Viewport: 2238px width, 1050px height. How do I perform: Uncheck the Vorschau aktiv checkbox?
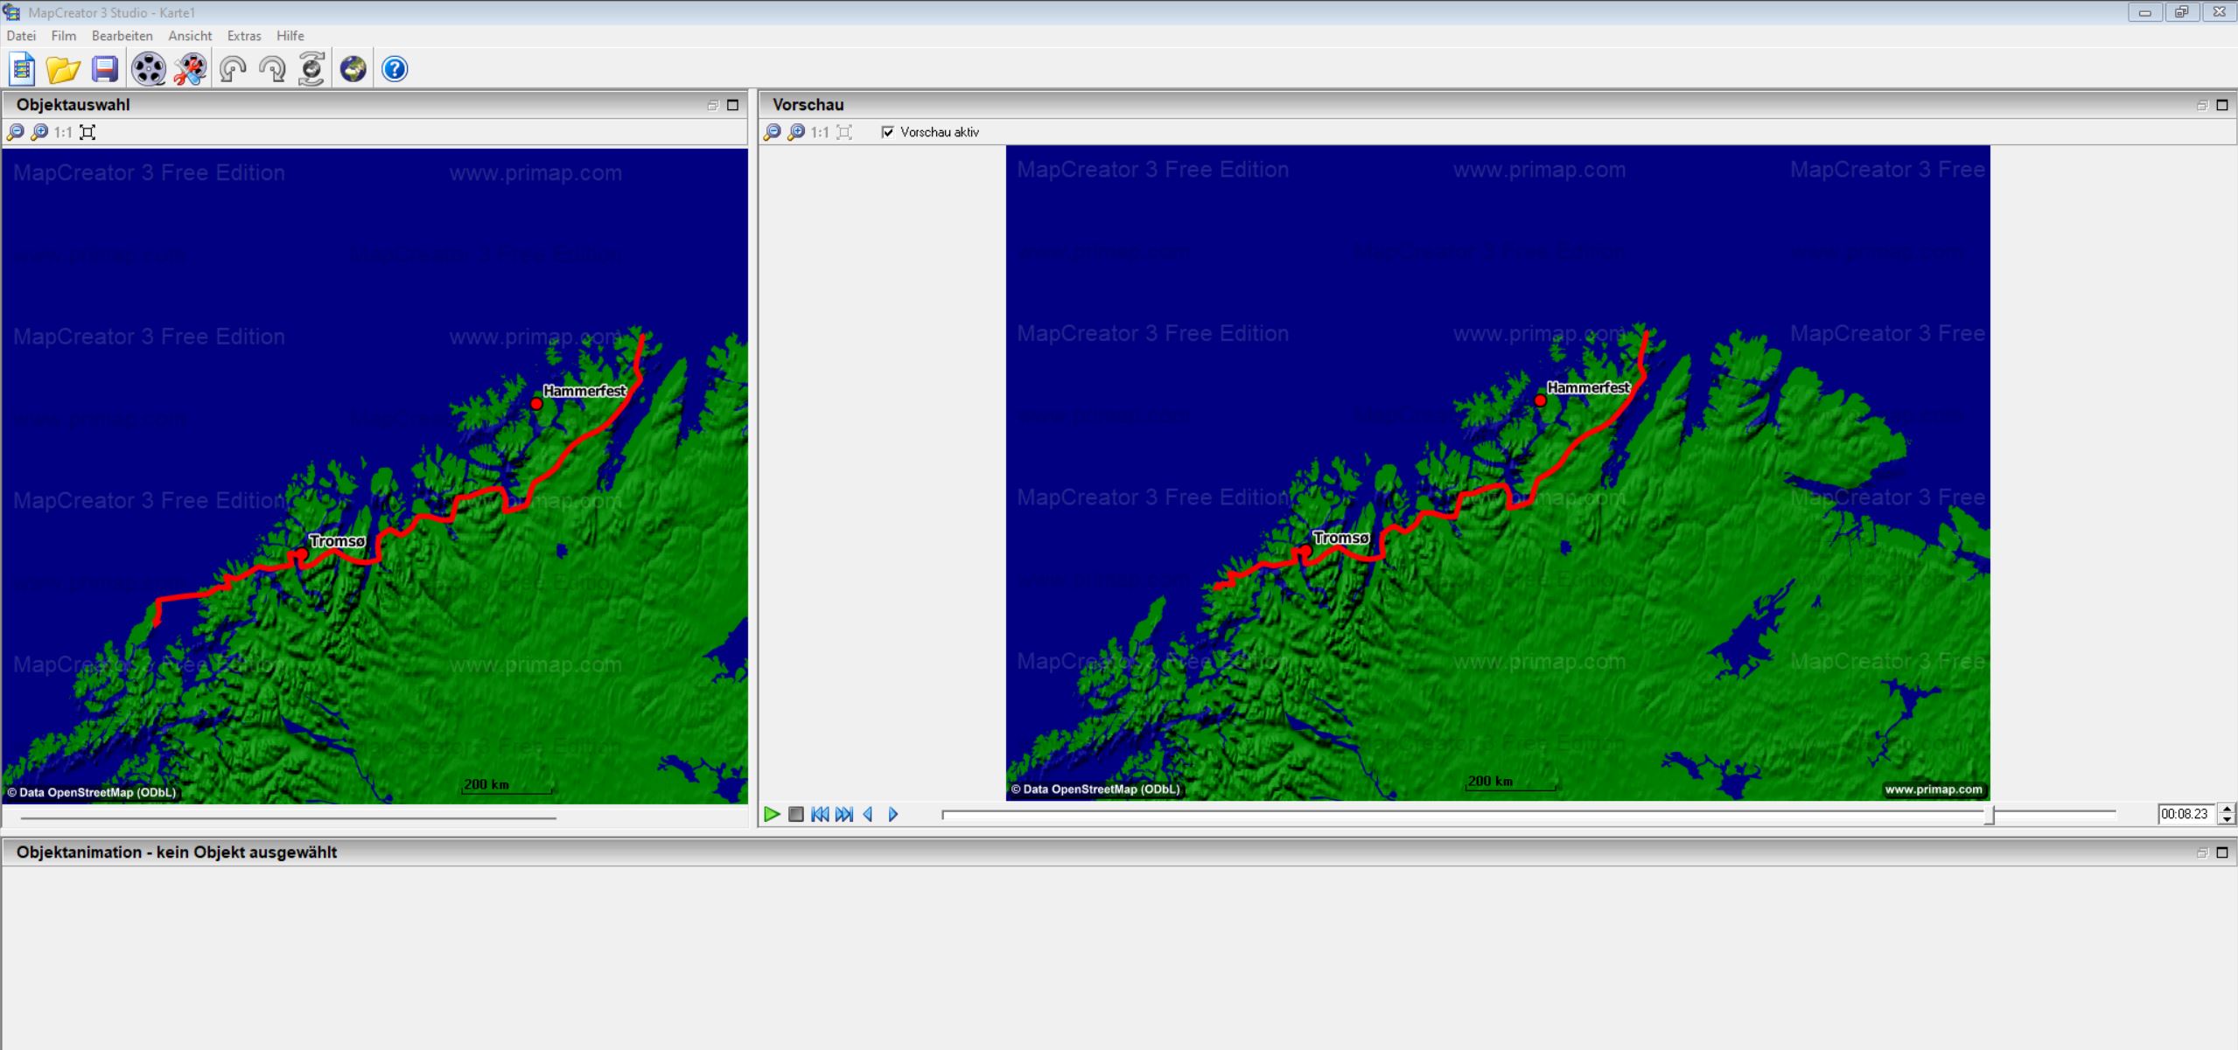click(x=888, y=132)
